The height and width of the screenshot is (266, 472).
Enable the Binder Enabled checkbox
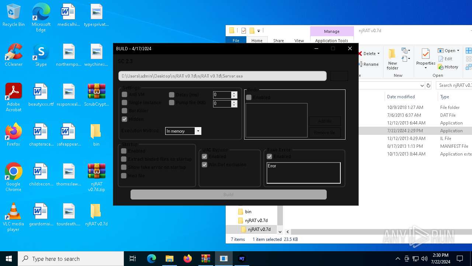click(249, 97)
